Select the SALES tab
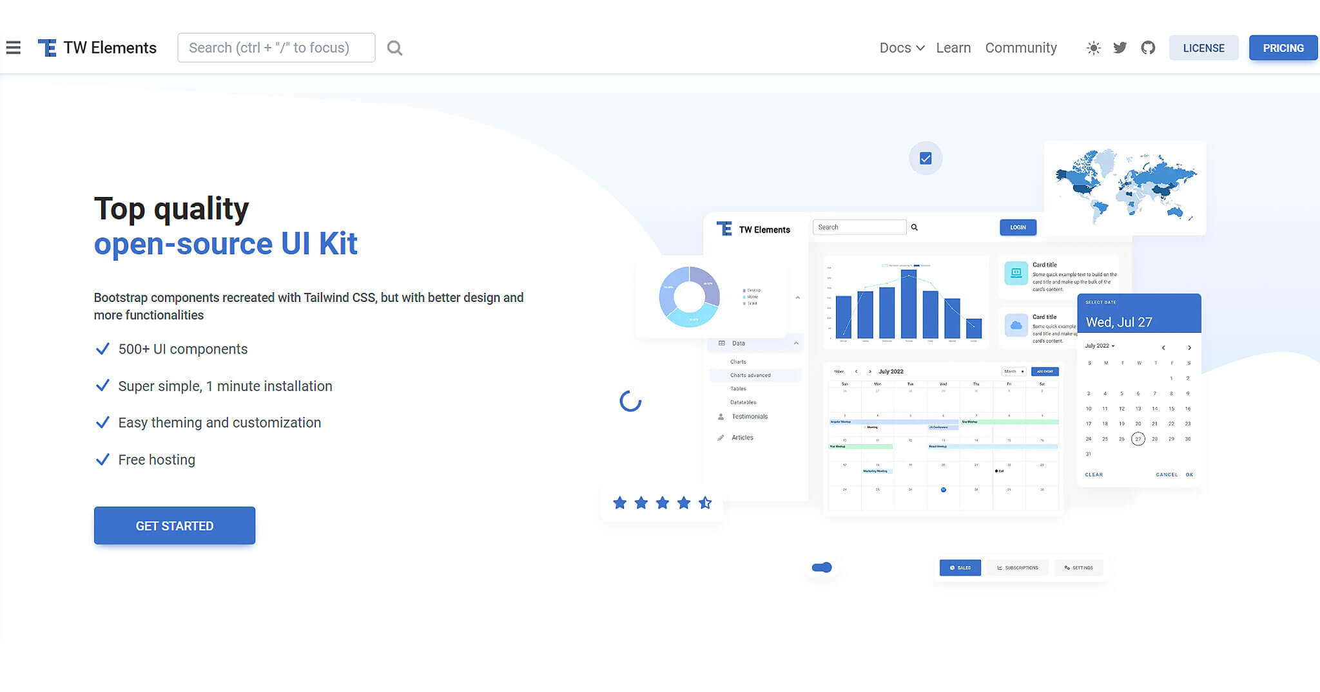1320x692 pixels. (960, 568)
